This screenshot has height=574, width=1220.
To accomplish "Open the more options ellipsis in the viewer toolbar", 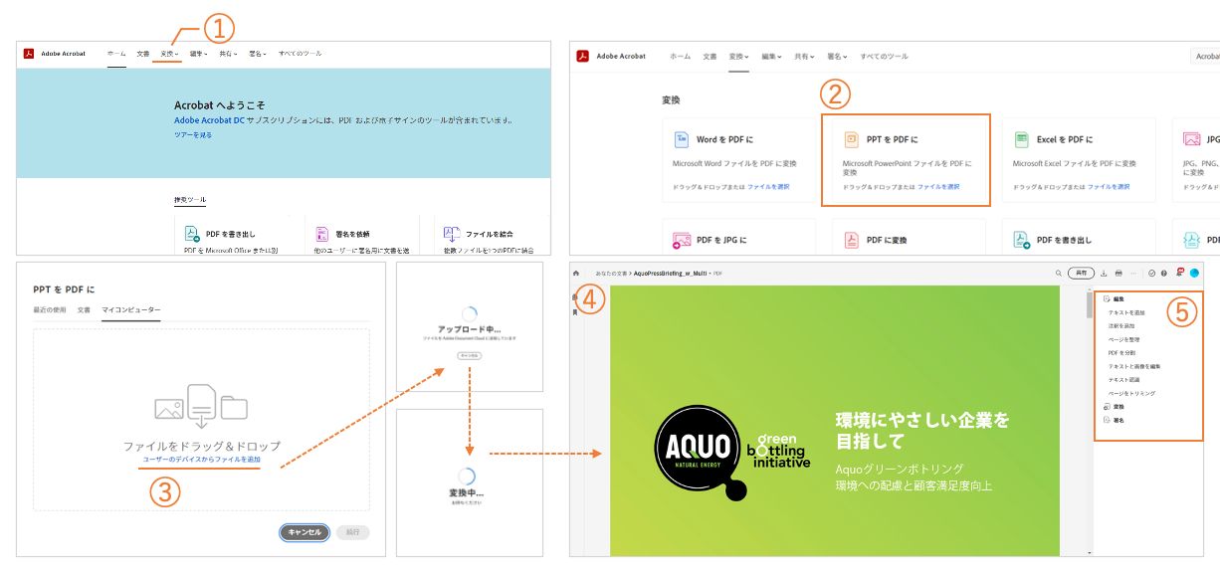I will point(1133,273).
